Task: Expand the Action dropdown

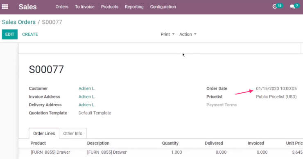Action: (x=188, y=34)
